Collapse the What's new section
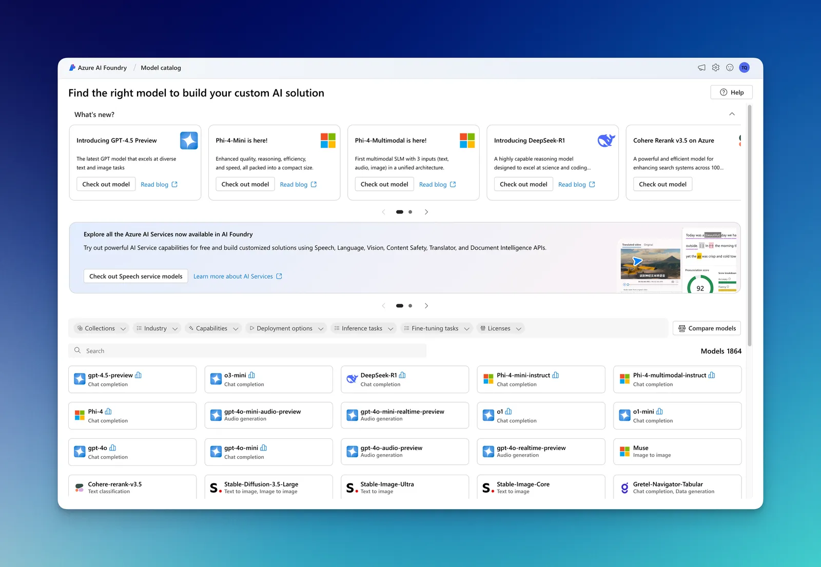 (x=732, y=114)
